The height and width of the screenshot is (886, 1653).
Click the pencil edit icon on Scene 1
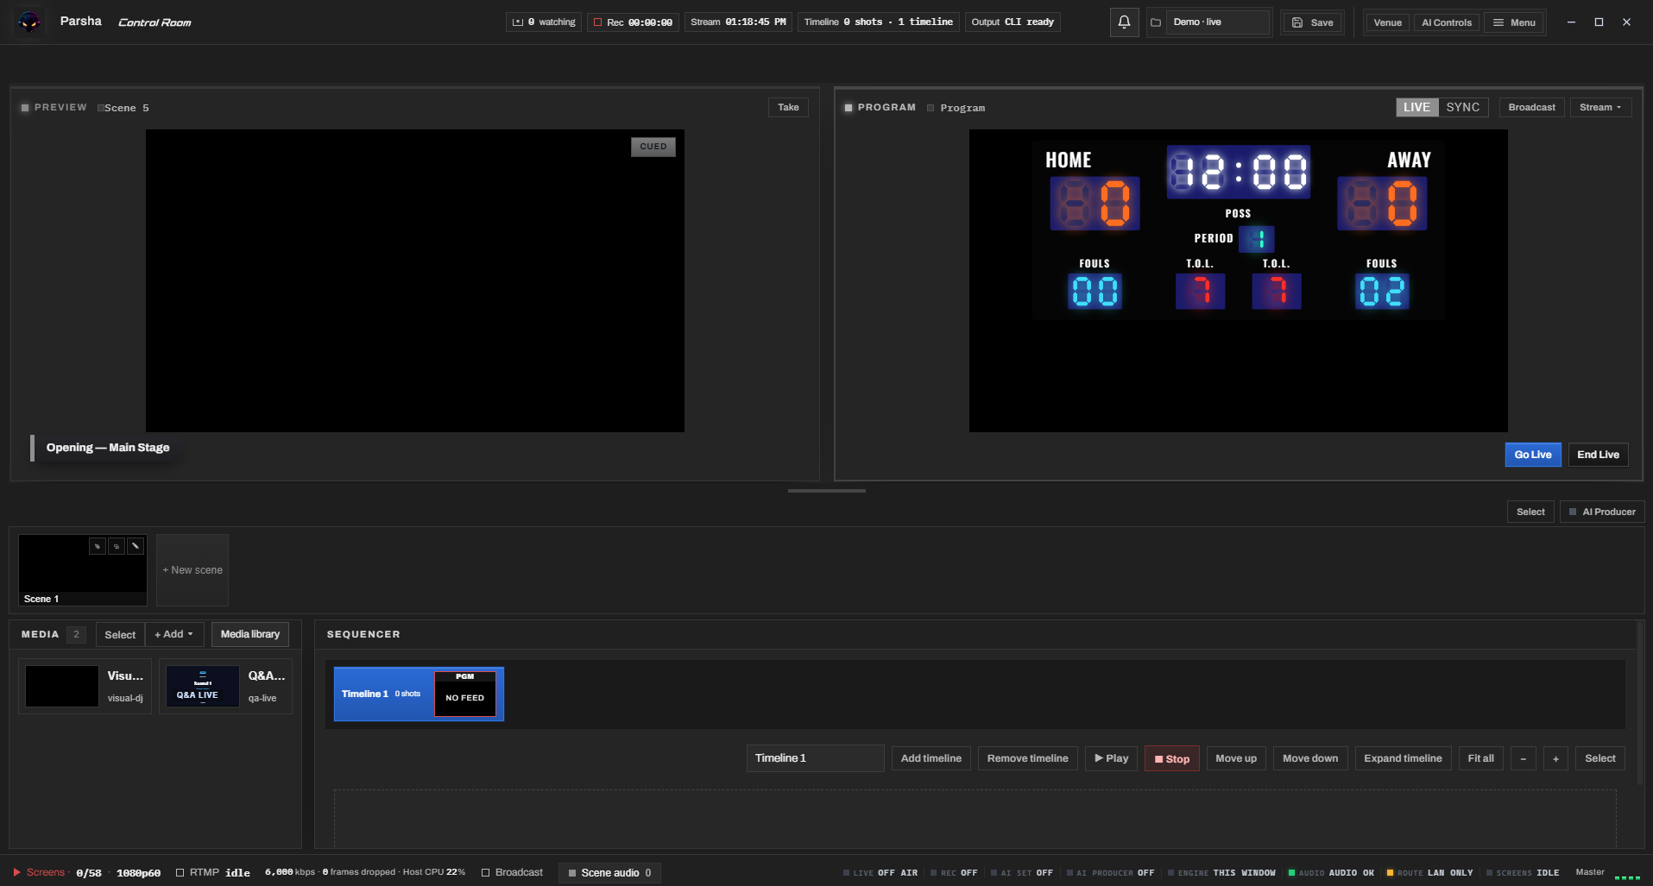point(136,546)
